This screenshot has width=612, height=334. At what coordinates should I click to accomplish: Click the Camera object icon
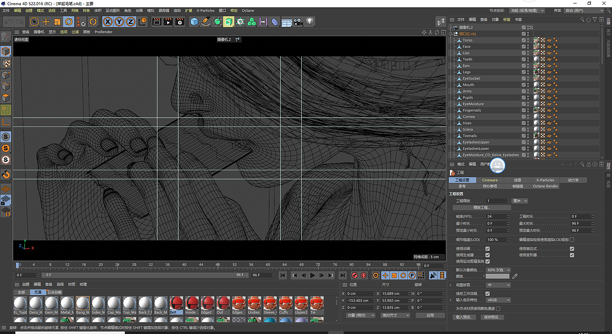298,22
